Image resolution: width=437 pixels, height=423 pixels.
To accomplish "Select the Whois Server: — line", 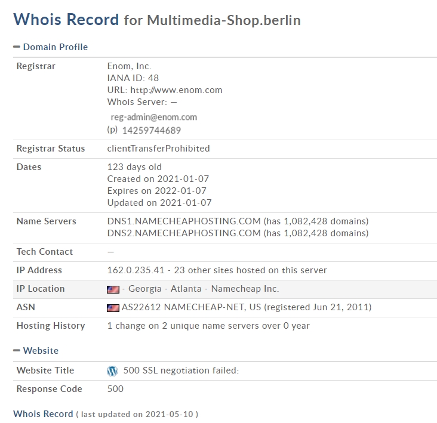I will click(142, 102).
